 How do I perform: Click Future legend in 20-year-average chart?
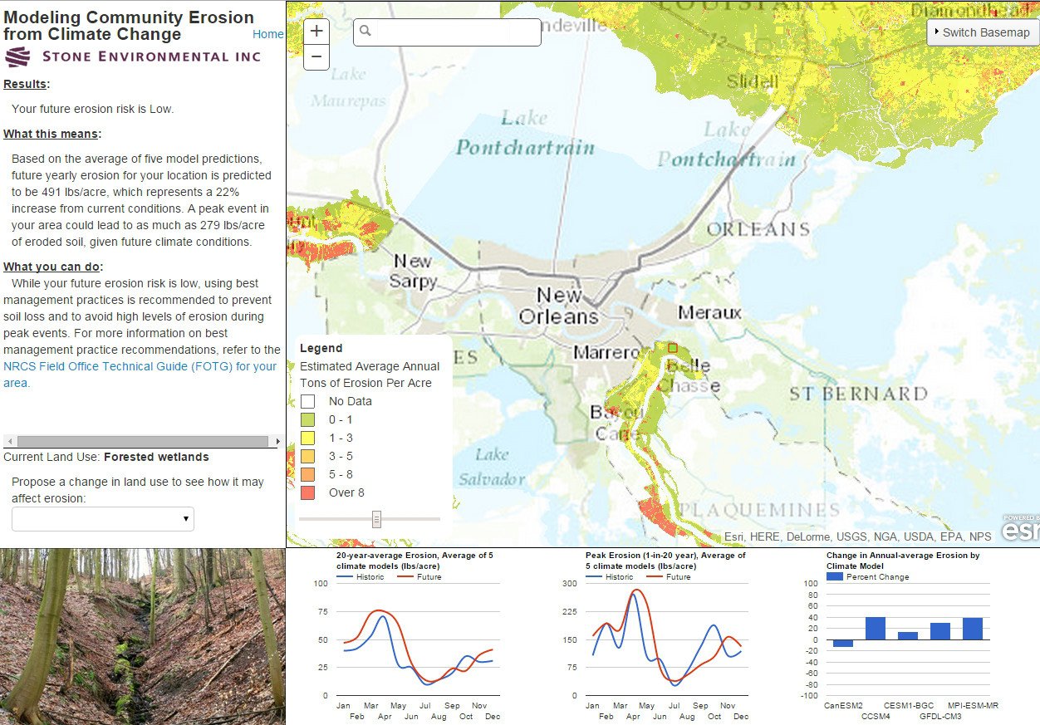418,576
